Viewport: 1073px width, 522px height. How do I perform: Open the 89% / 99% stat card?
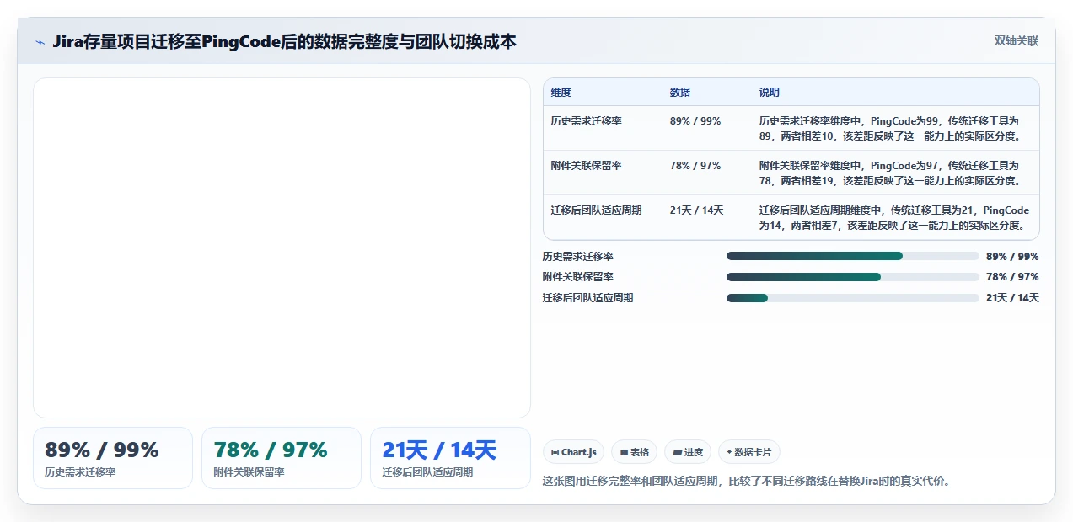[113, 458]
